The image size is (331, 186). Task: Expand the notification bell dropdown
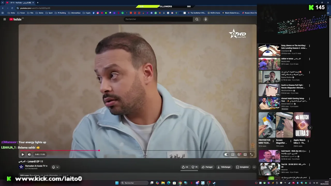[x=55, y=167]
